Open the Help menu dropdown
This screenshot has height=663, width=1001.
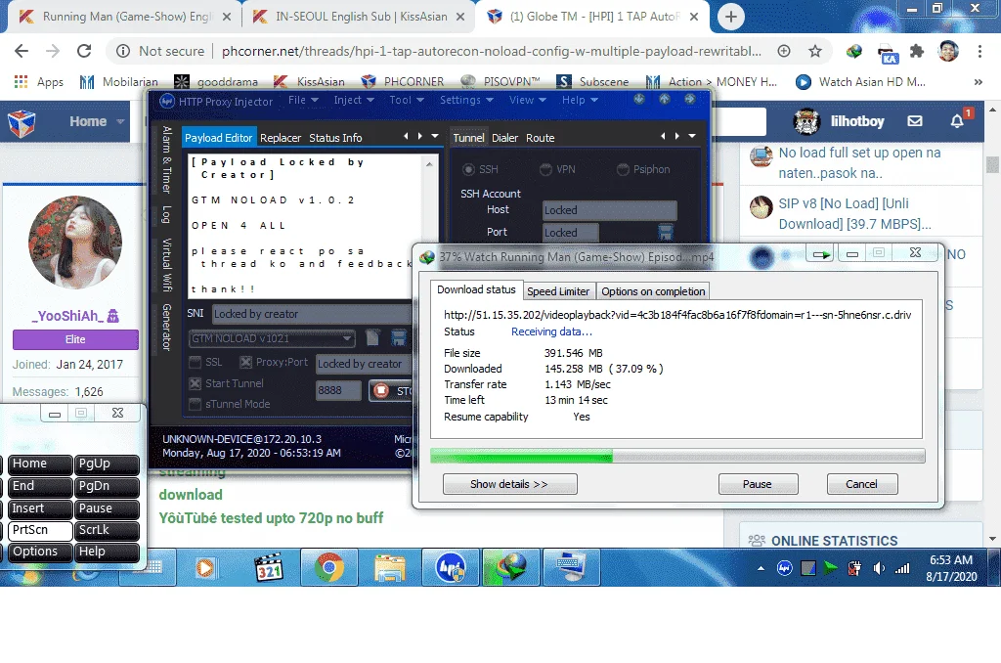(580, 100)
